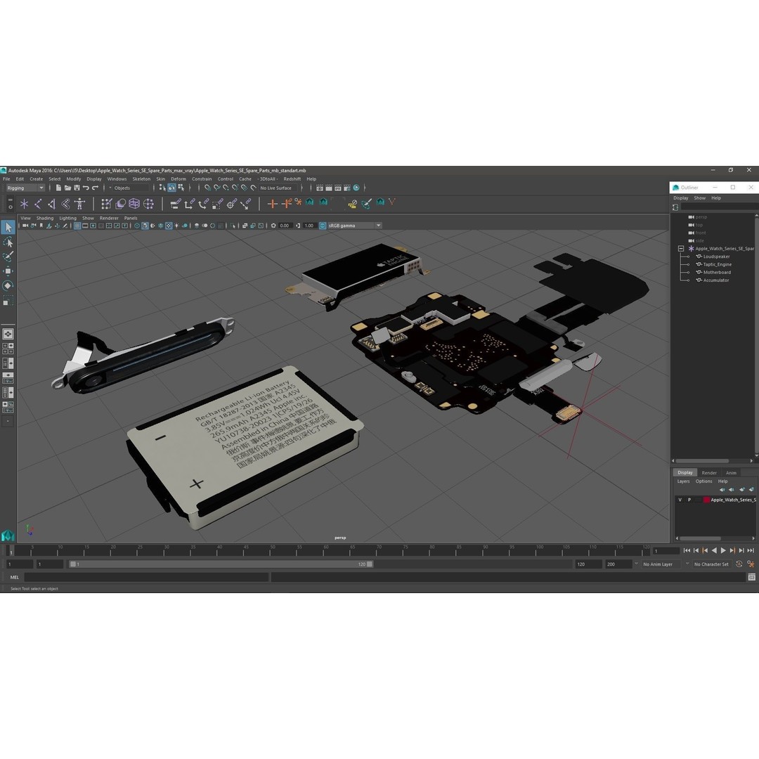Click the render current frame icon
This screenshot has width=759, height=759.
(x=329, y=188)
